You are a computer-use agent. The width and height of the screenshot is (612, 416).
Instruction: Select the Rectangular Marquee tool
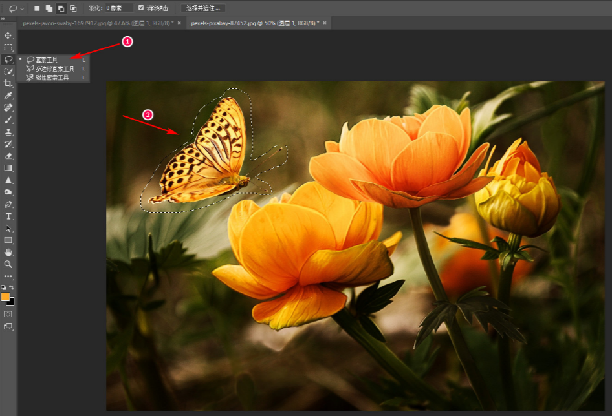(x=8, y=48)
